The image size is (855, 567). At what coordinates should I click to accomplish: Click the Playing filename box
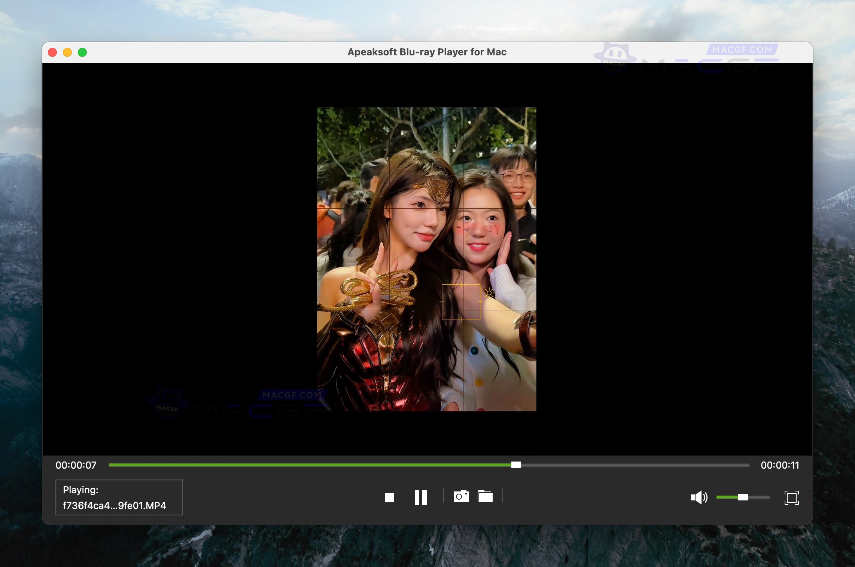tap(119, 497)
